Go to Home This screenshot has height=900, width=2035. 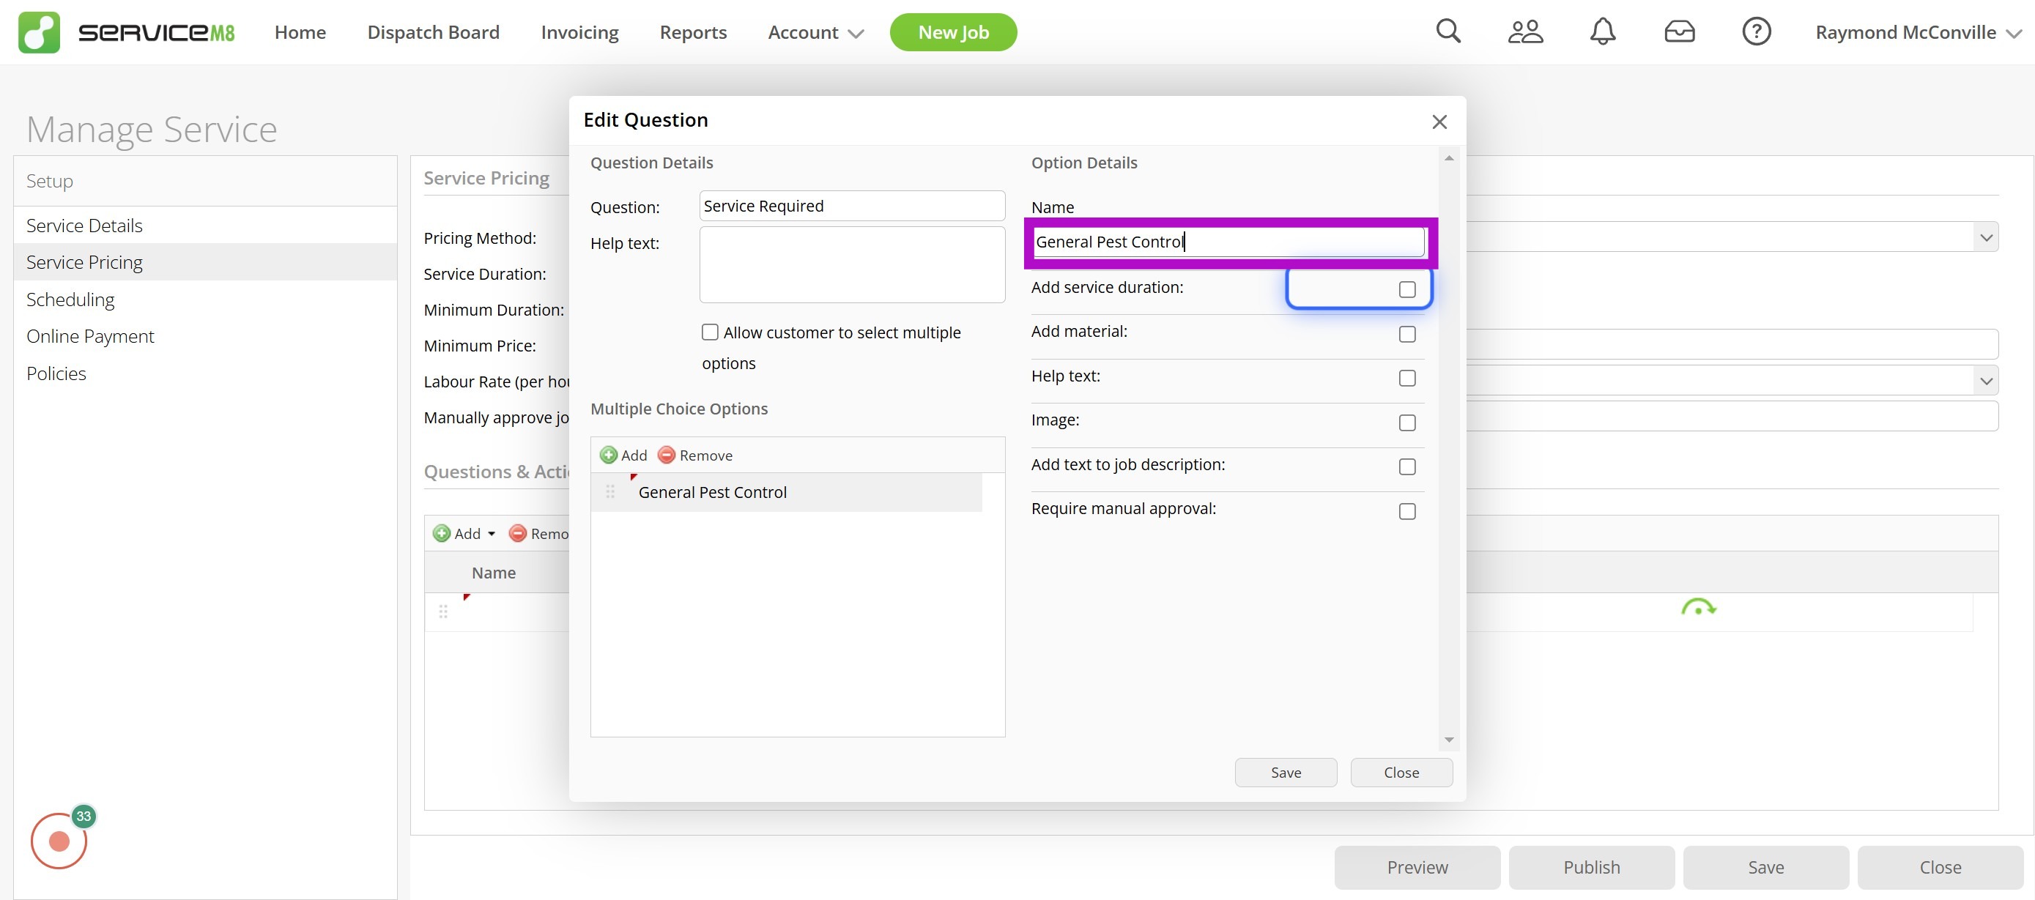coord(300,32)
